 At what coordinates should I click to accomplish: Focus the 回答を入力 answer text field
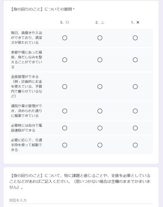81,200
